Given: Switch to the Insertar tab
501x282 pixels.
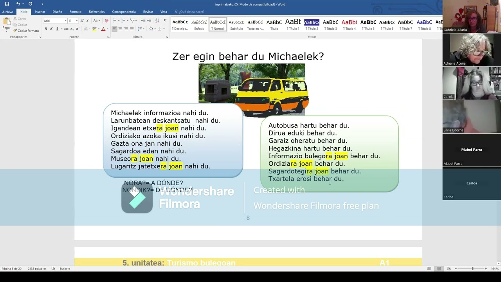Looking at the screenshot, I should (x=40, y=12).
